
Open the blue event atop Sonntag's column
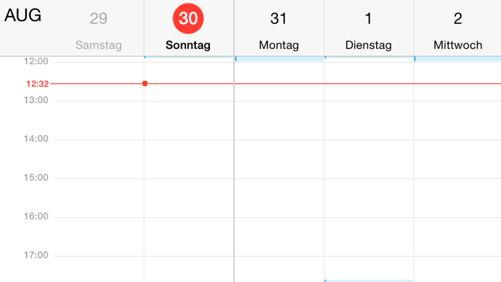189,57
